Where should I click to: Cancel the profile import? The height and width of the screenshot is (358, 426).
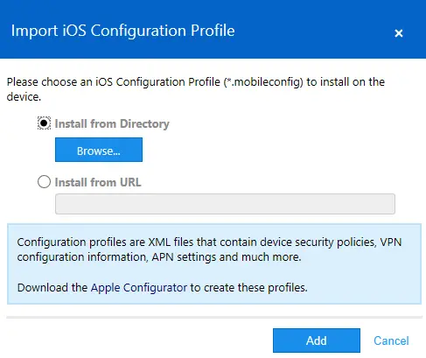pyautogui.click(x=391, y=340)
